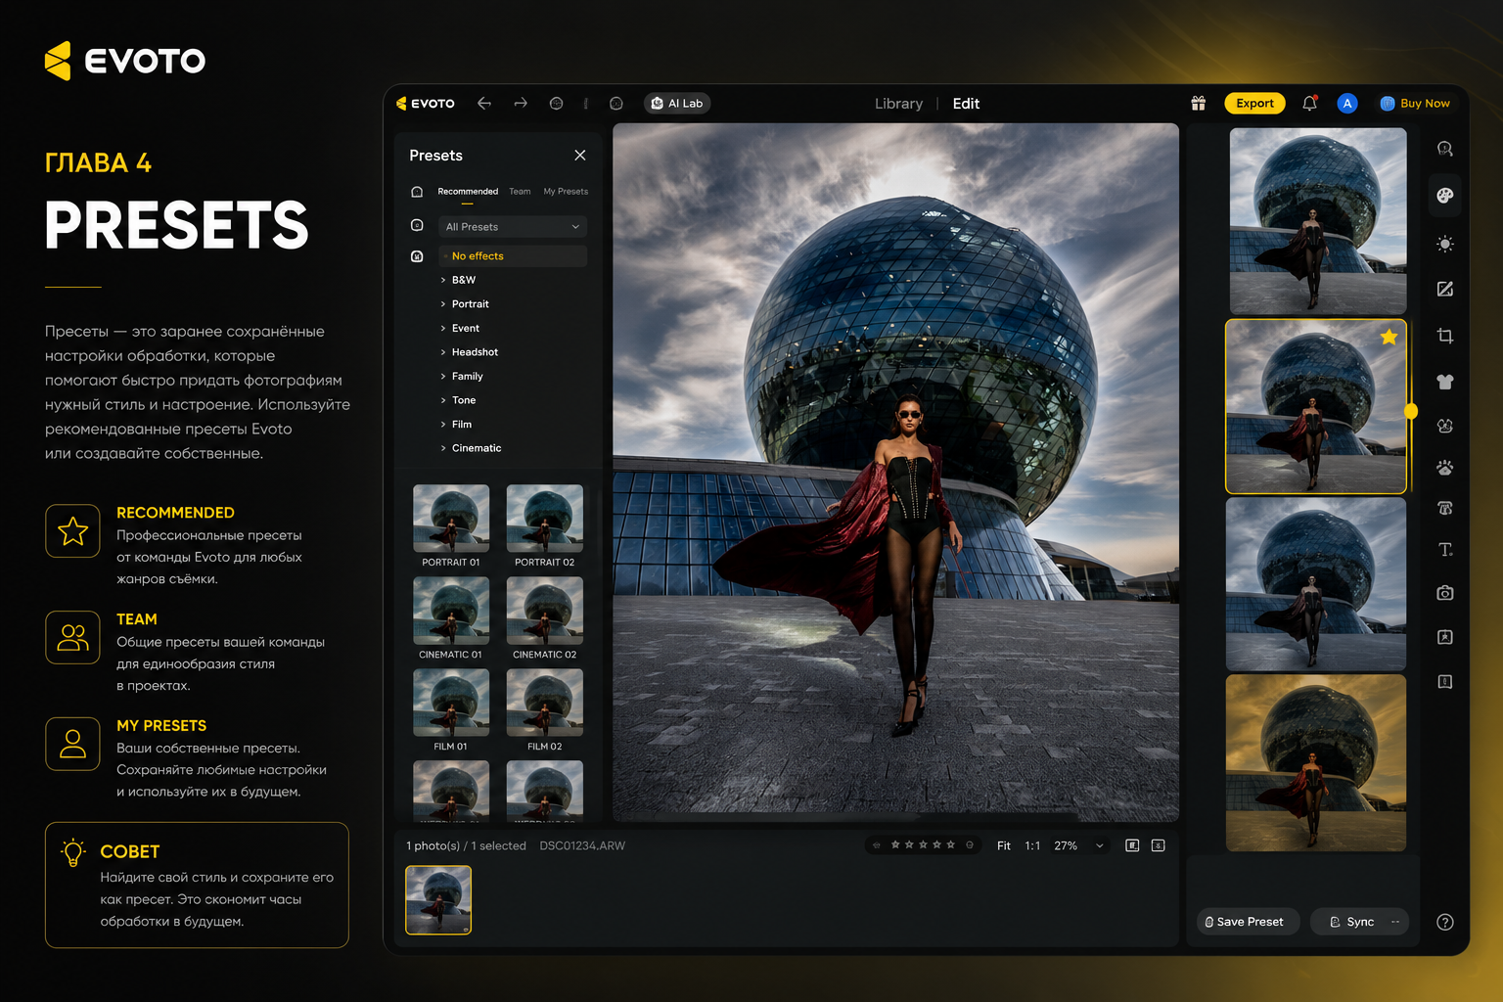
Task: Click the yellow preset intensity slider handle
Action: (x=1411, y=411)
